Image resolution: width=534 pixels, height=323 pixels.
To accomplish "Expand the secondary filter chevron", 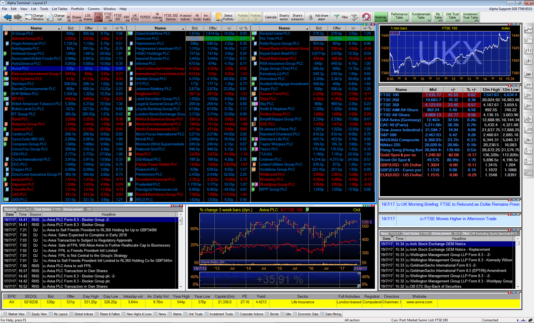I will [x=354, y=17].
